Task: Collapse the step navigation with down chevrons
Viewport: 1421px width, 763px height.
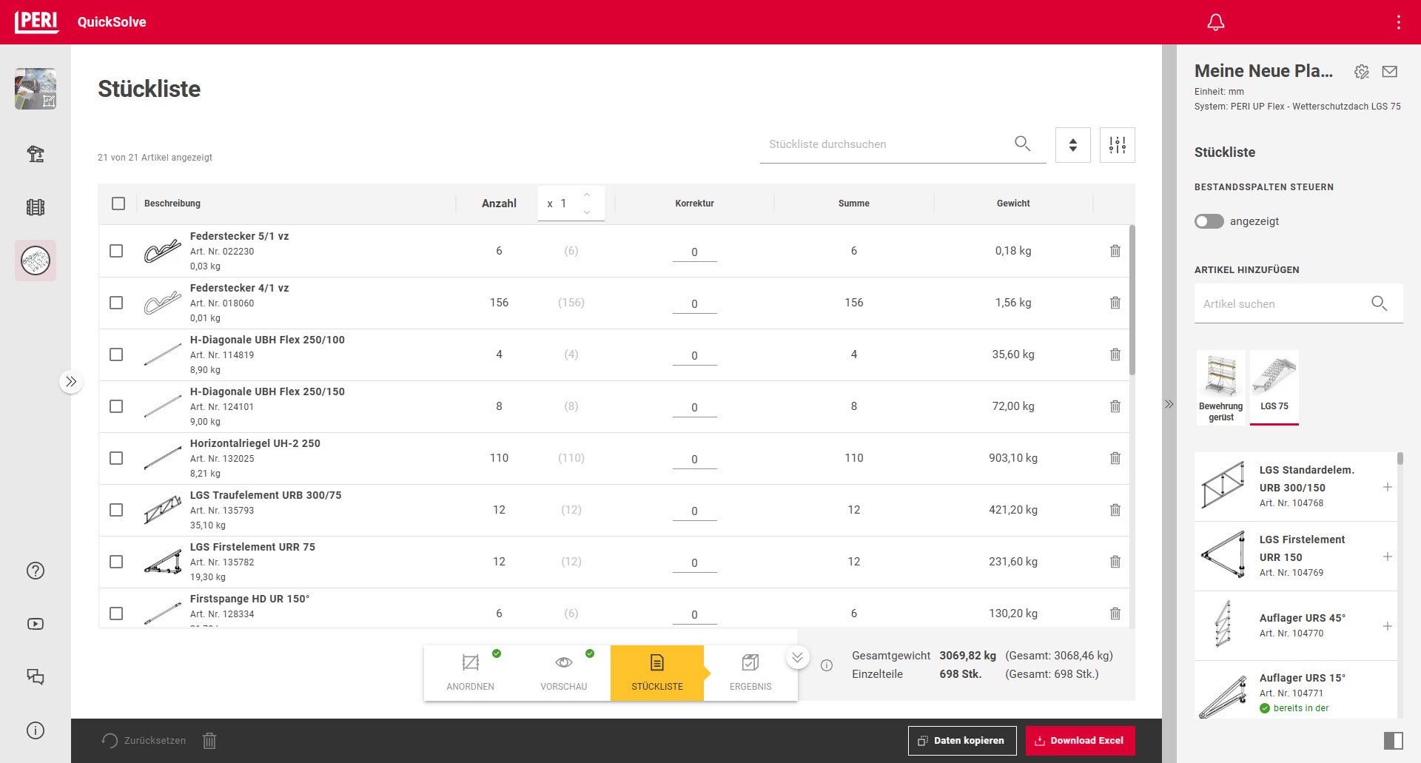Action: point(797,657)
